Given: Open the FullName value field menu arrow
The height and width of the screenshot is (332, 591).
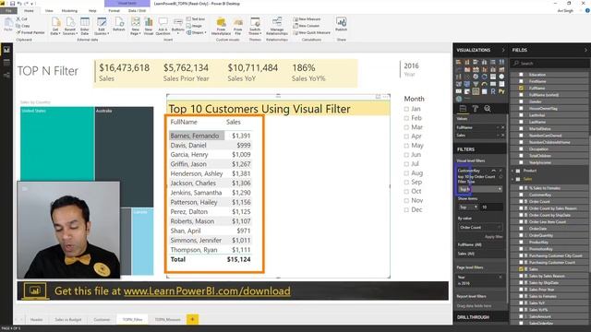Looking at the screenshot, I should 498,127.
